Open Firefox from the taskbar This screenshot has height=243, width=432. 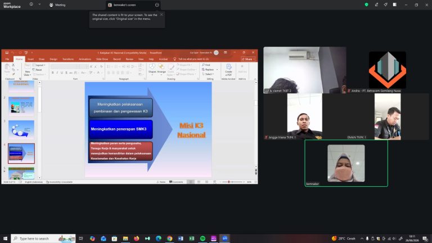coord(136,238)
